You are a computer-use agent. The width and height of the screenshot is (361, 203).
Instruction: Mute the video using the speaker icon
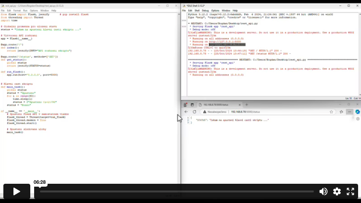click(324, 191)
